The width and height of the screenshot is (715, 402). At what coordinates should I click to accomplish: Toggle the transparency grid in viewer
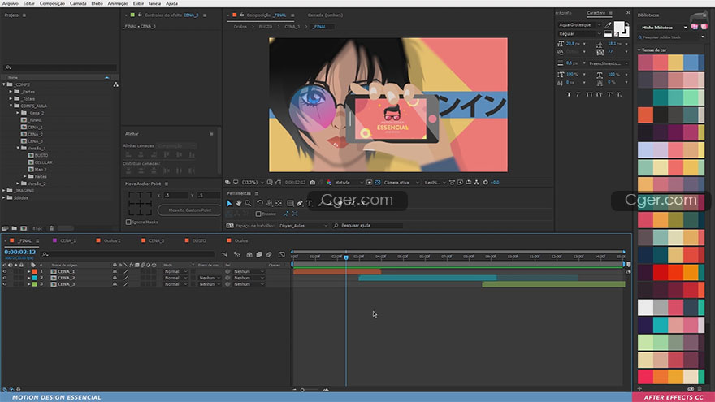tap(378, 182)
